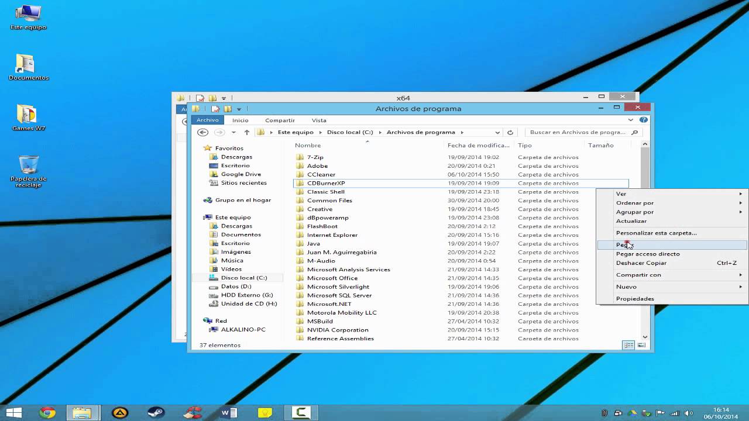
Task: Click the file list scroll down arrow
Action: [x=645, y=337]
